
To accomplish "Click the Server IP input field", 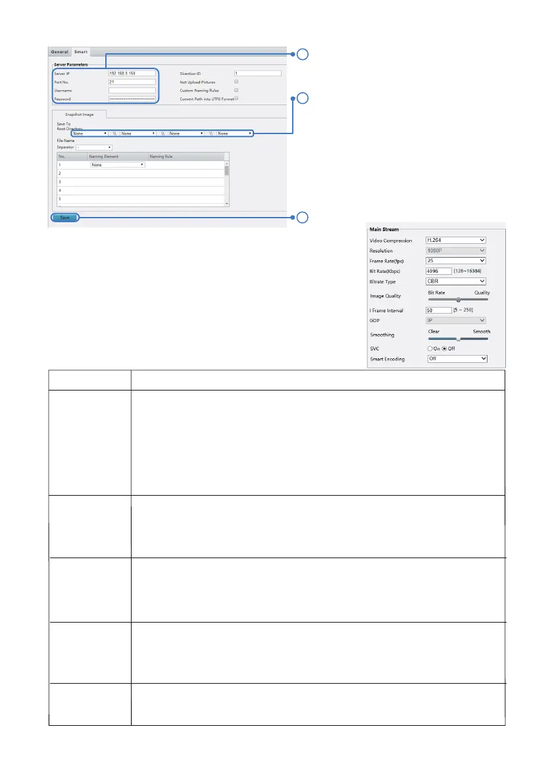I will point(132,74).
